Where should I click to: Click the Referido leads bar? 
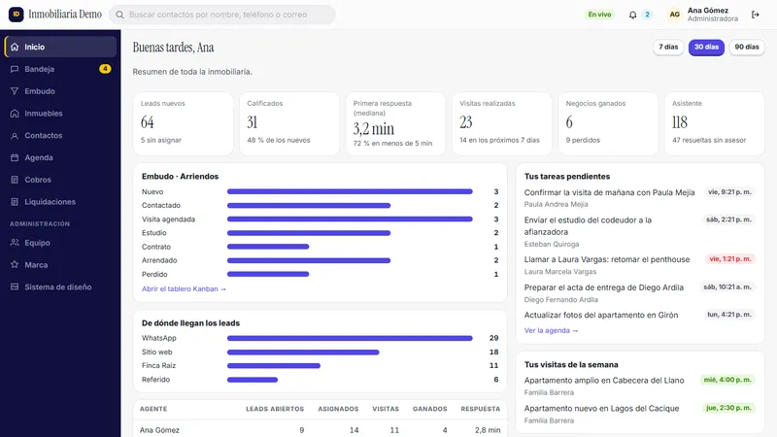[x=253, y=380]
